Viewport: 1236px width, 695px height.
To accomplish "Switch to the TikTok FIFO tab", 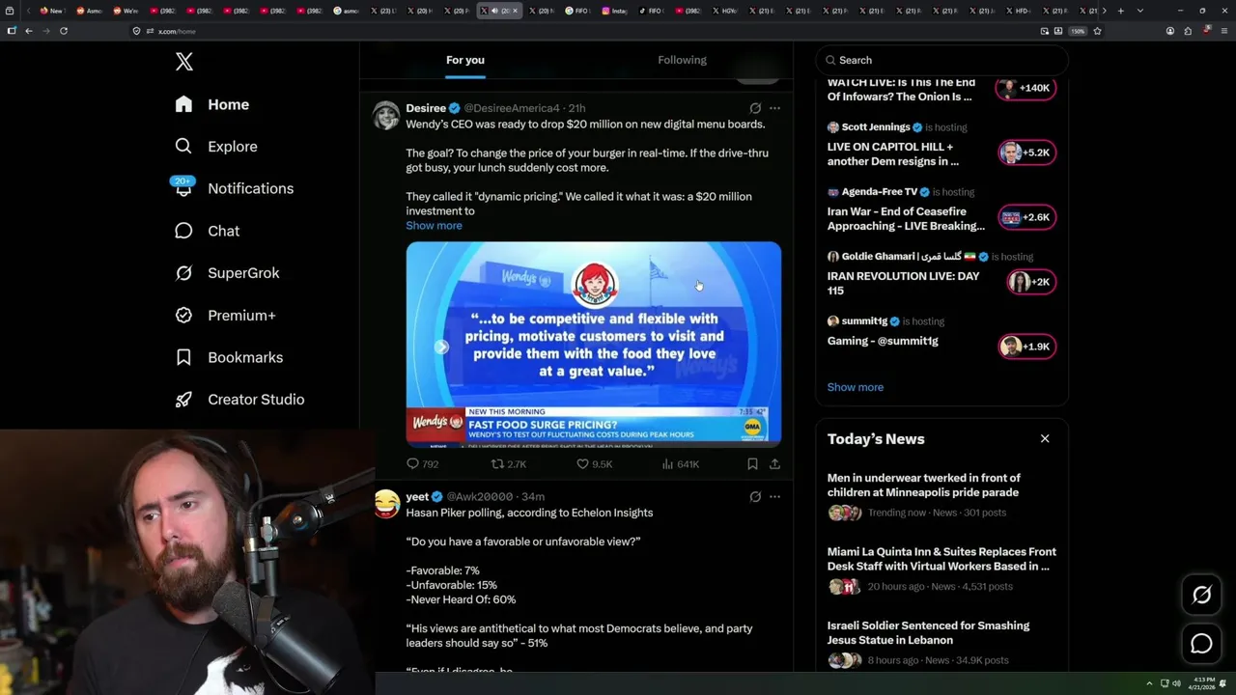I will click(x=652, y=11).
